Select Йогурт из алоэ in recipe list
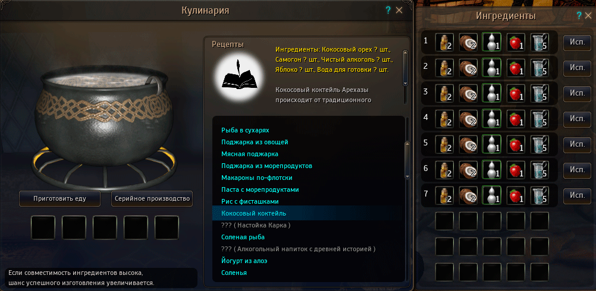The image size is (596, 291). pyautogui.click(x=243, y=261)
